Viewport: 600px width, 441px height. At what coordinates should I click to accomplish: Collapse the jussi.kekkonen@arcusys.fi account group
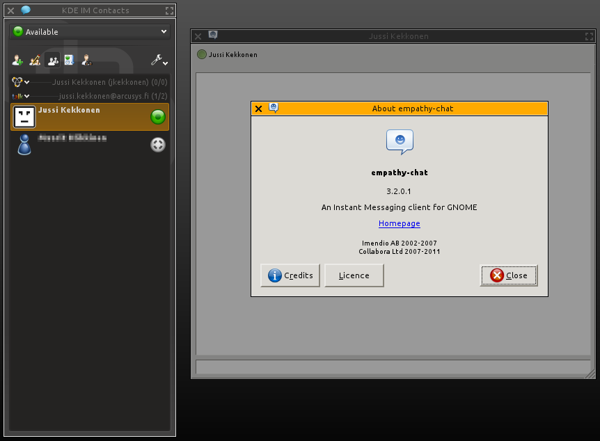(x=26, y=96)
